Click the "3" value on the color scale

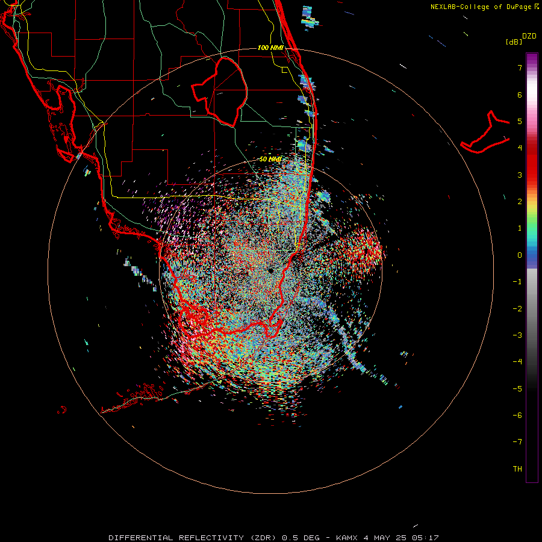click(x=520, y=175)
